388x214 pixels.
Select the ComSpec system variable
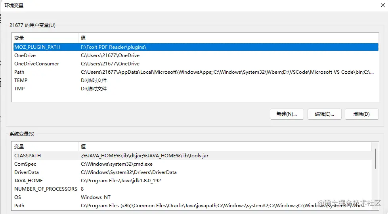[25, 164]
